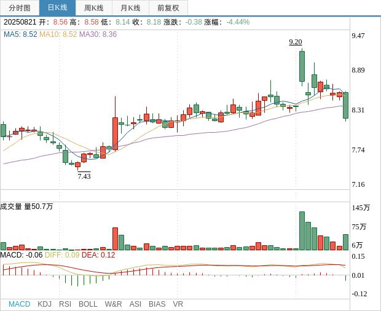Click the MA5: 8.52 legend text
Screen dimensions: 381x311
[x=20, y=34]
